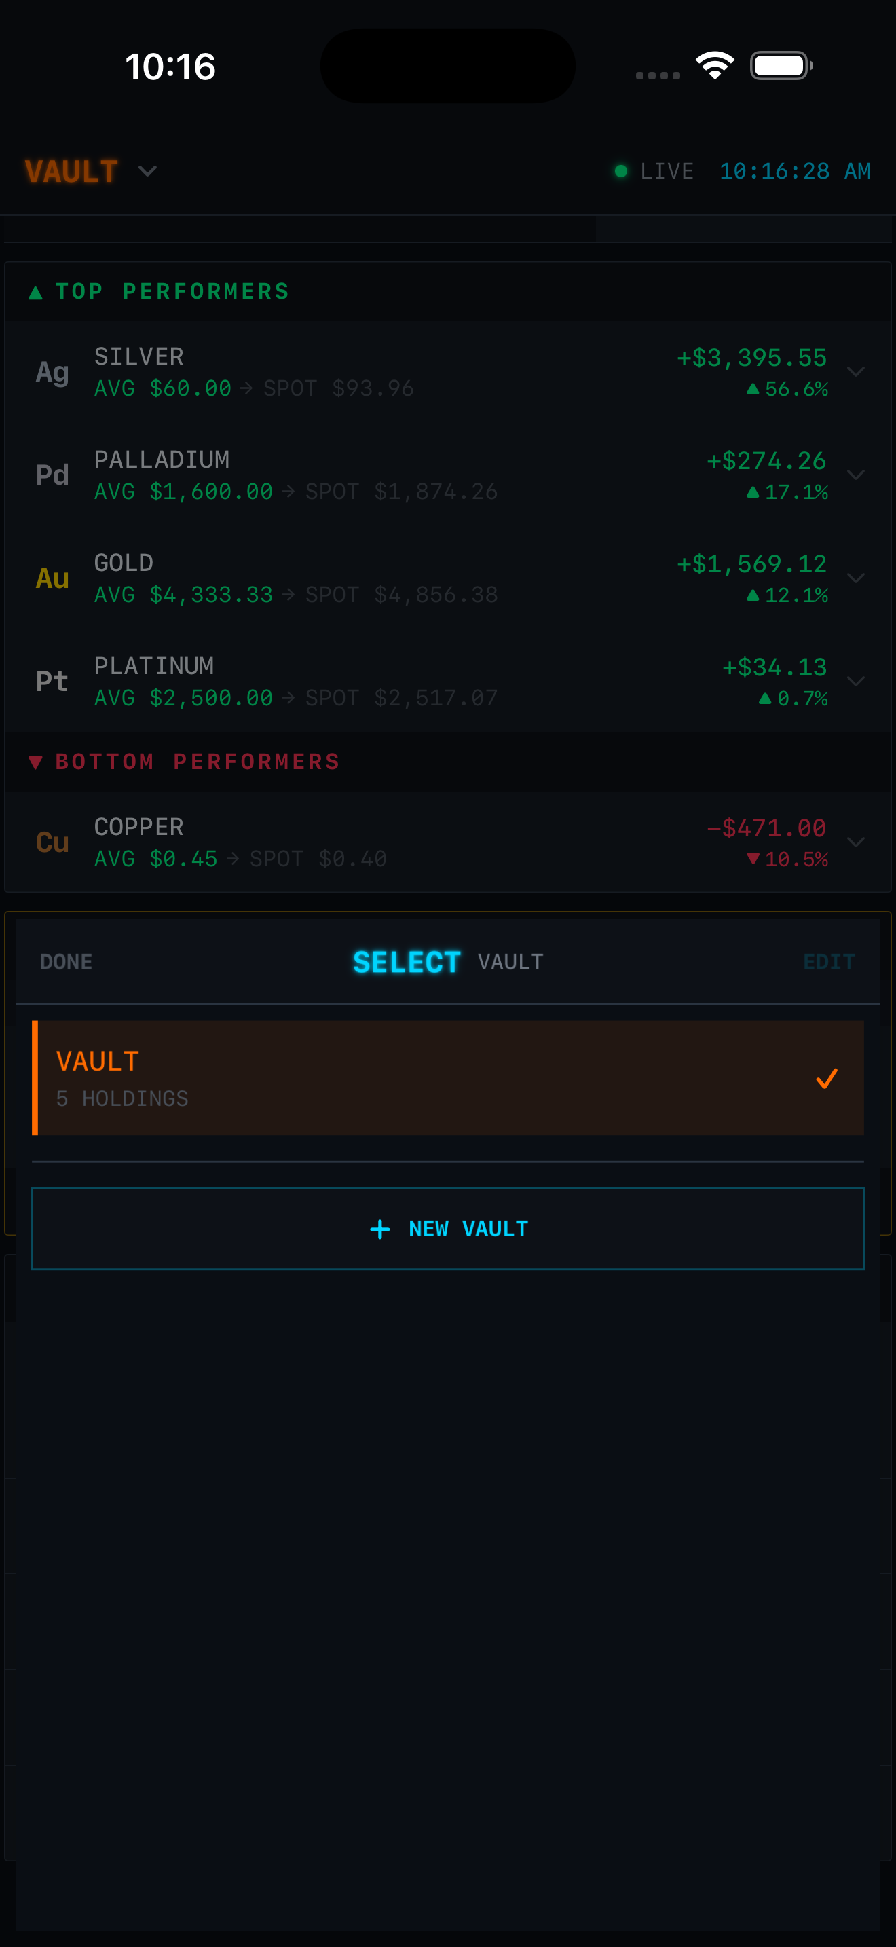Expand the PALLADIUM row details chevron
Viewport: 896px width, 1947px height.
tap(856, 475)
